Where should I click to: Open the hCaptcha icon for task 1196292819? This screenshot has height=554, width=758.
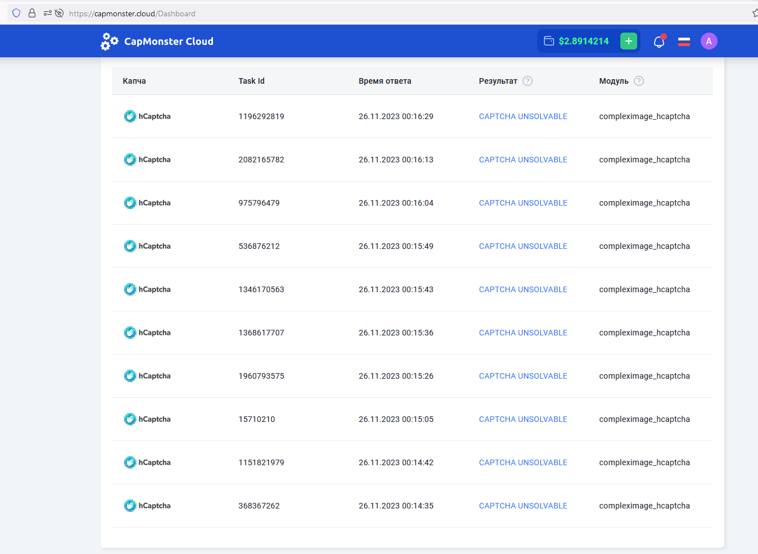[130, 116]
